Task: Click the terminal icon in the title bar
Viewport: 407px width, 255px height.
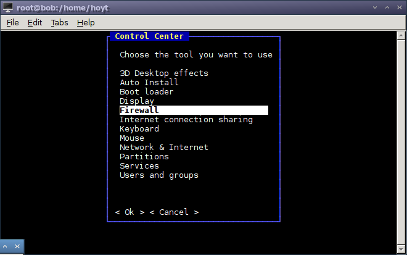Action: pos(7,7)
